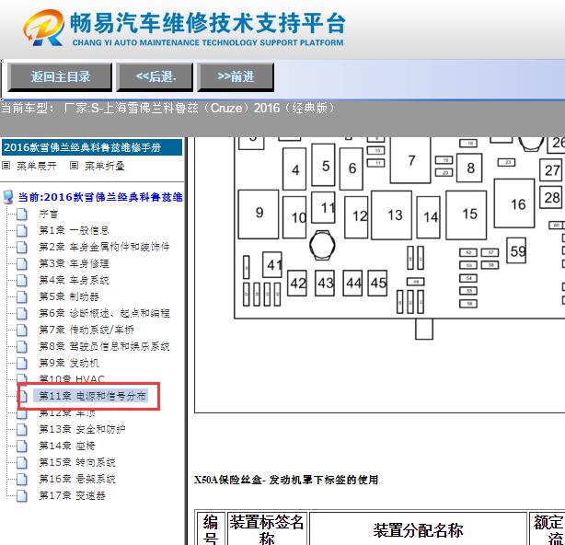Screen dimensions: 565x545
Task: Click the 装置标签名称 table header
Action: pyautogui.click(x=267, y=530)
